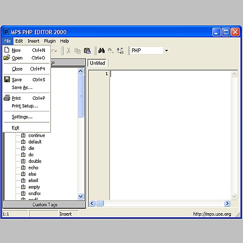The height and width of the screenshot is (243, 243).
Task: Select the default tag in the list
Action: (35, 142)
